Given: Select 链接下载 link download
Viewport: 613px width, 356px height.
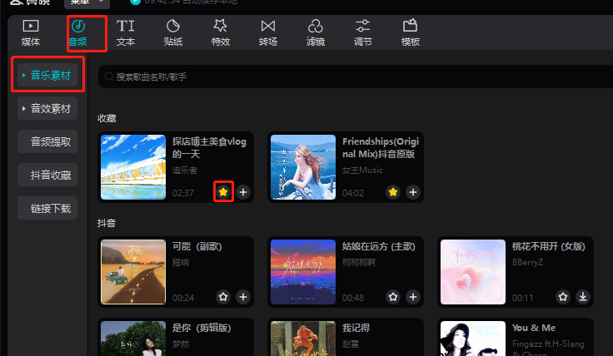Looking at the screenshot, I should [47, 208].
